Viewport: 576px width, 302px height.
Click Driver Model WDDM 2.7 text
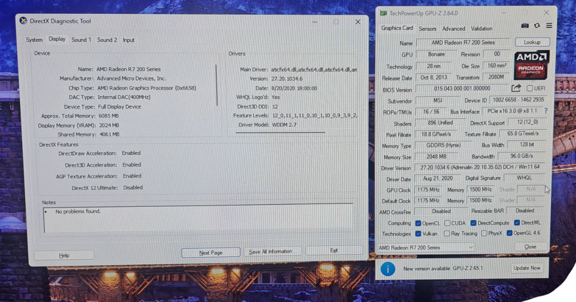(x=285, y=125)
